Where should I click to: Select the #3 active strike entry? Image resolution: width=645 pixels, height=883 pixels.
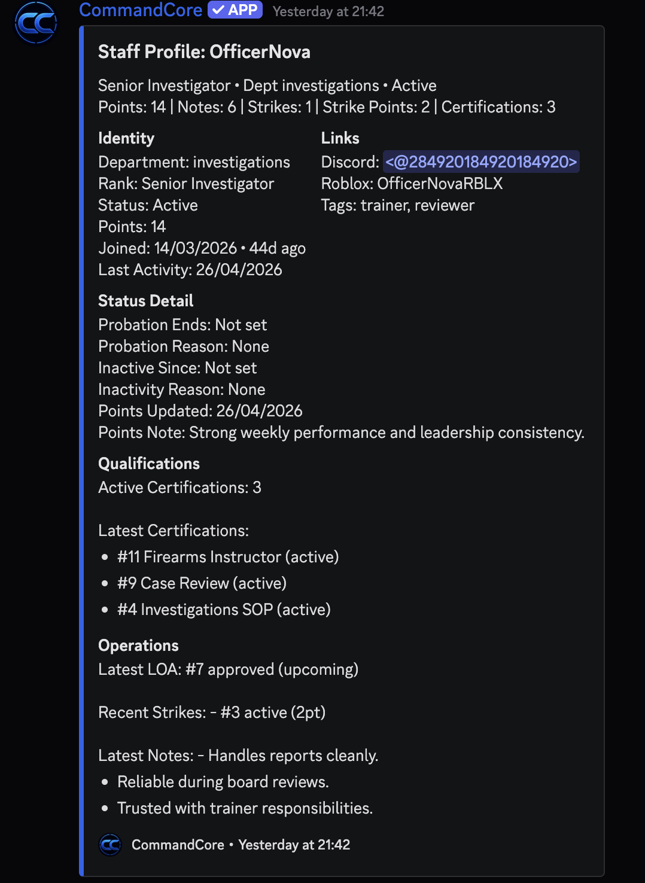tap(272, 713)
